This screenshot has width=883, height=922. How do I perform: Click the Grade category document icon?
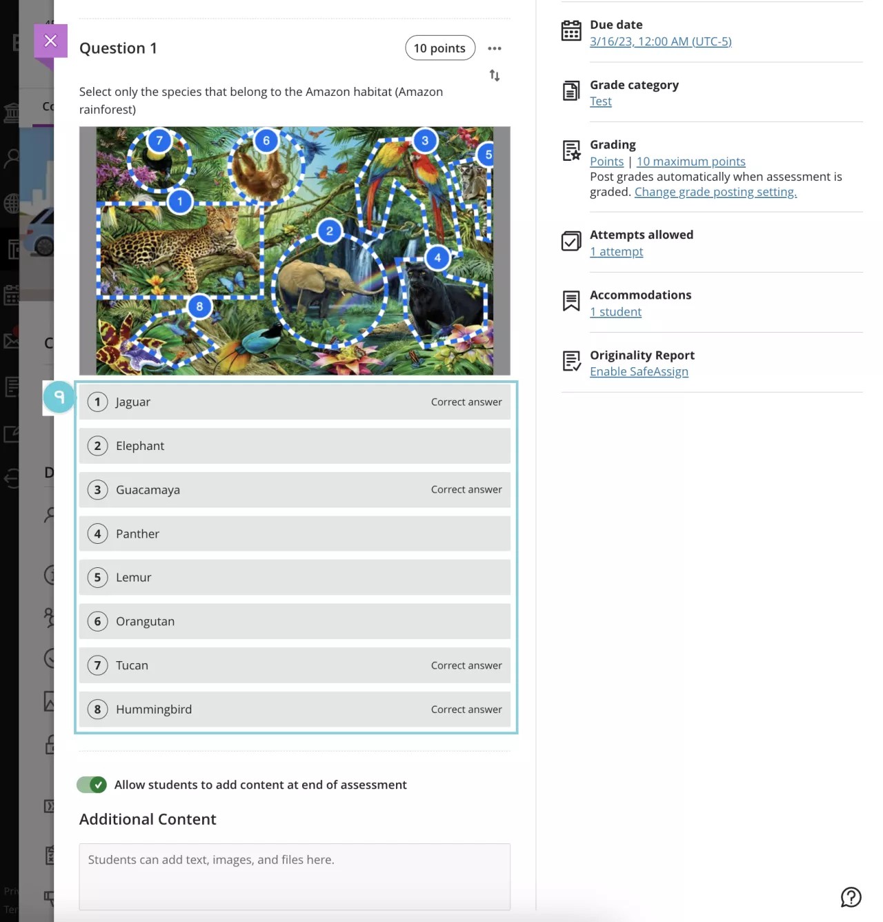(571, 91)
